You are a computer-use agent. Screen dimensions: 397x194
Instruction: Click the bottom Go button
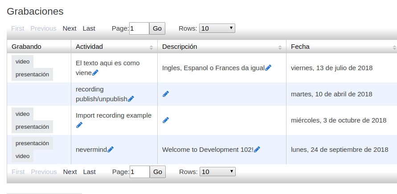click(x=158, y=171)
